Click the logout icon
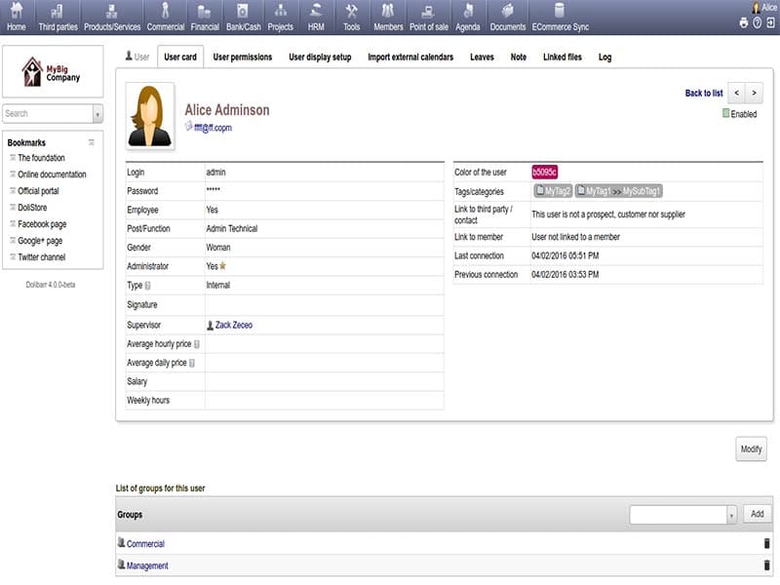 (770, 22)
